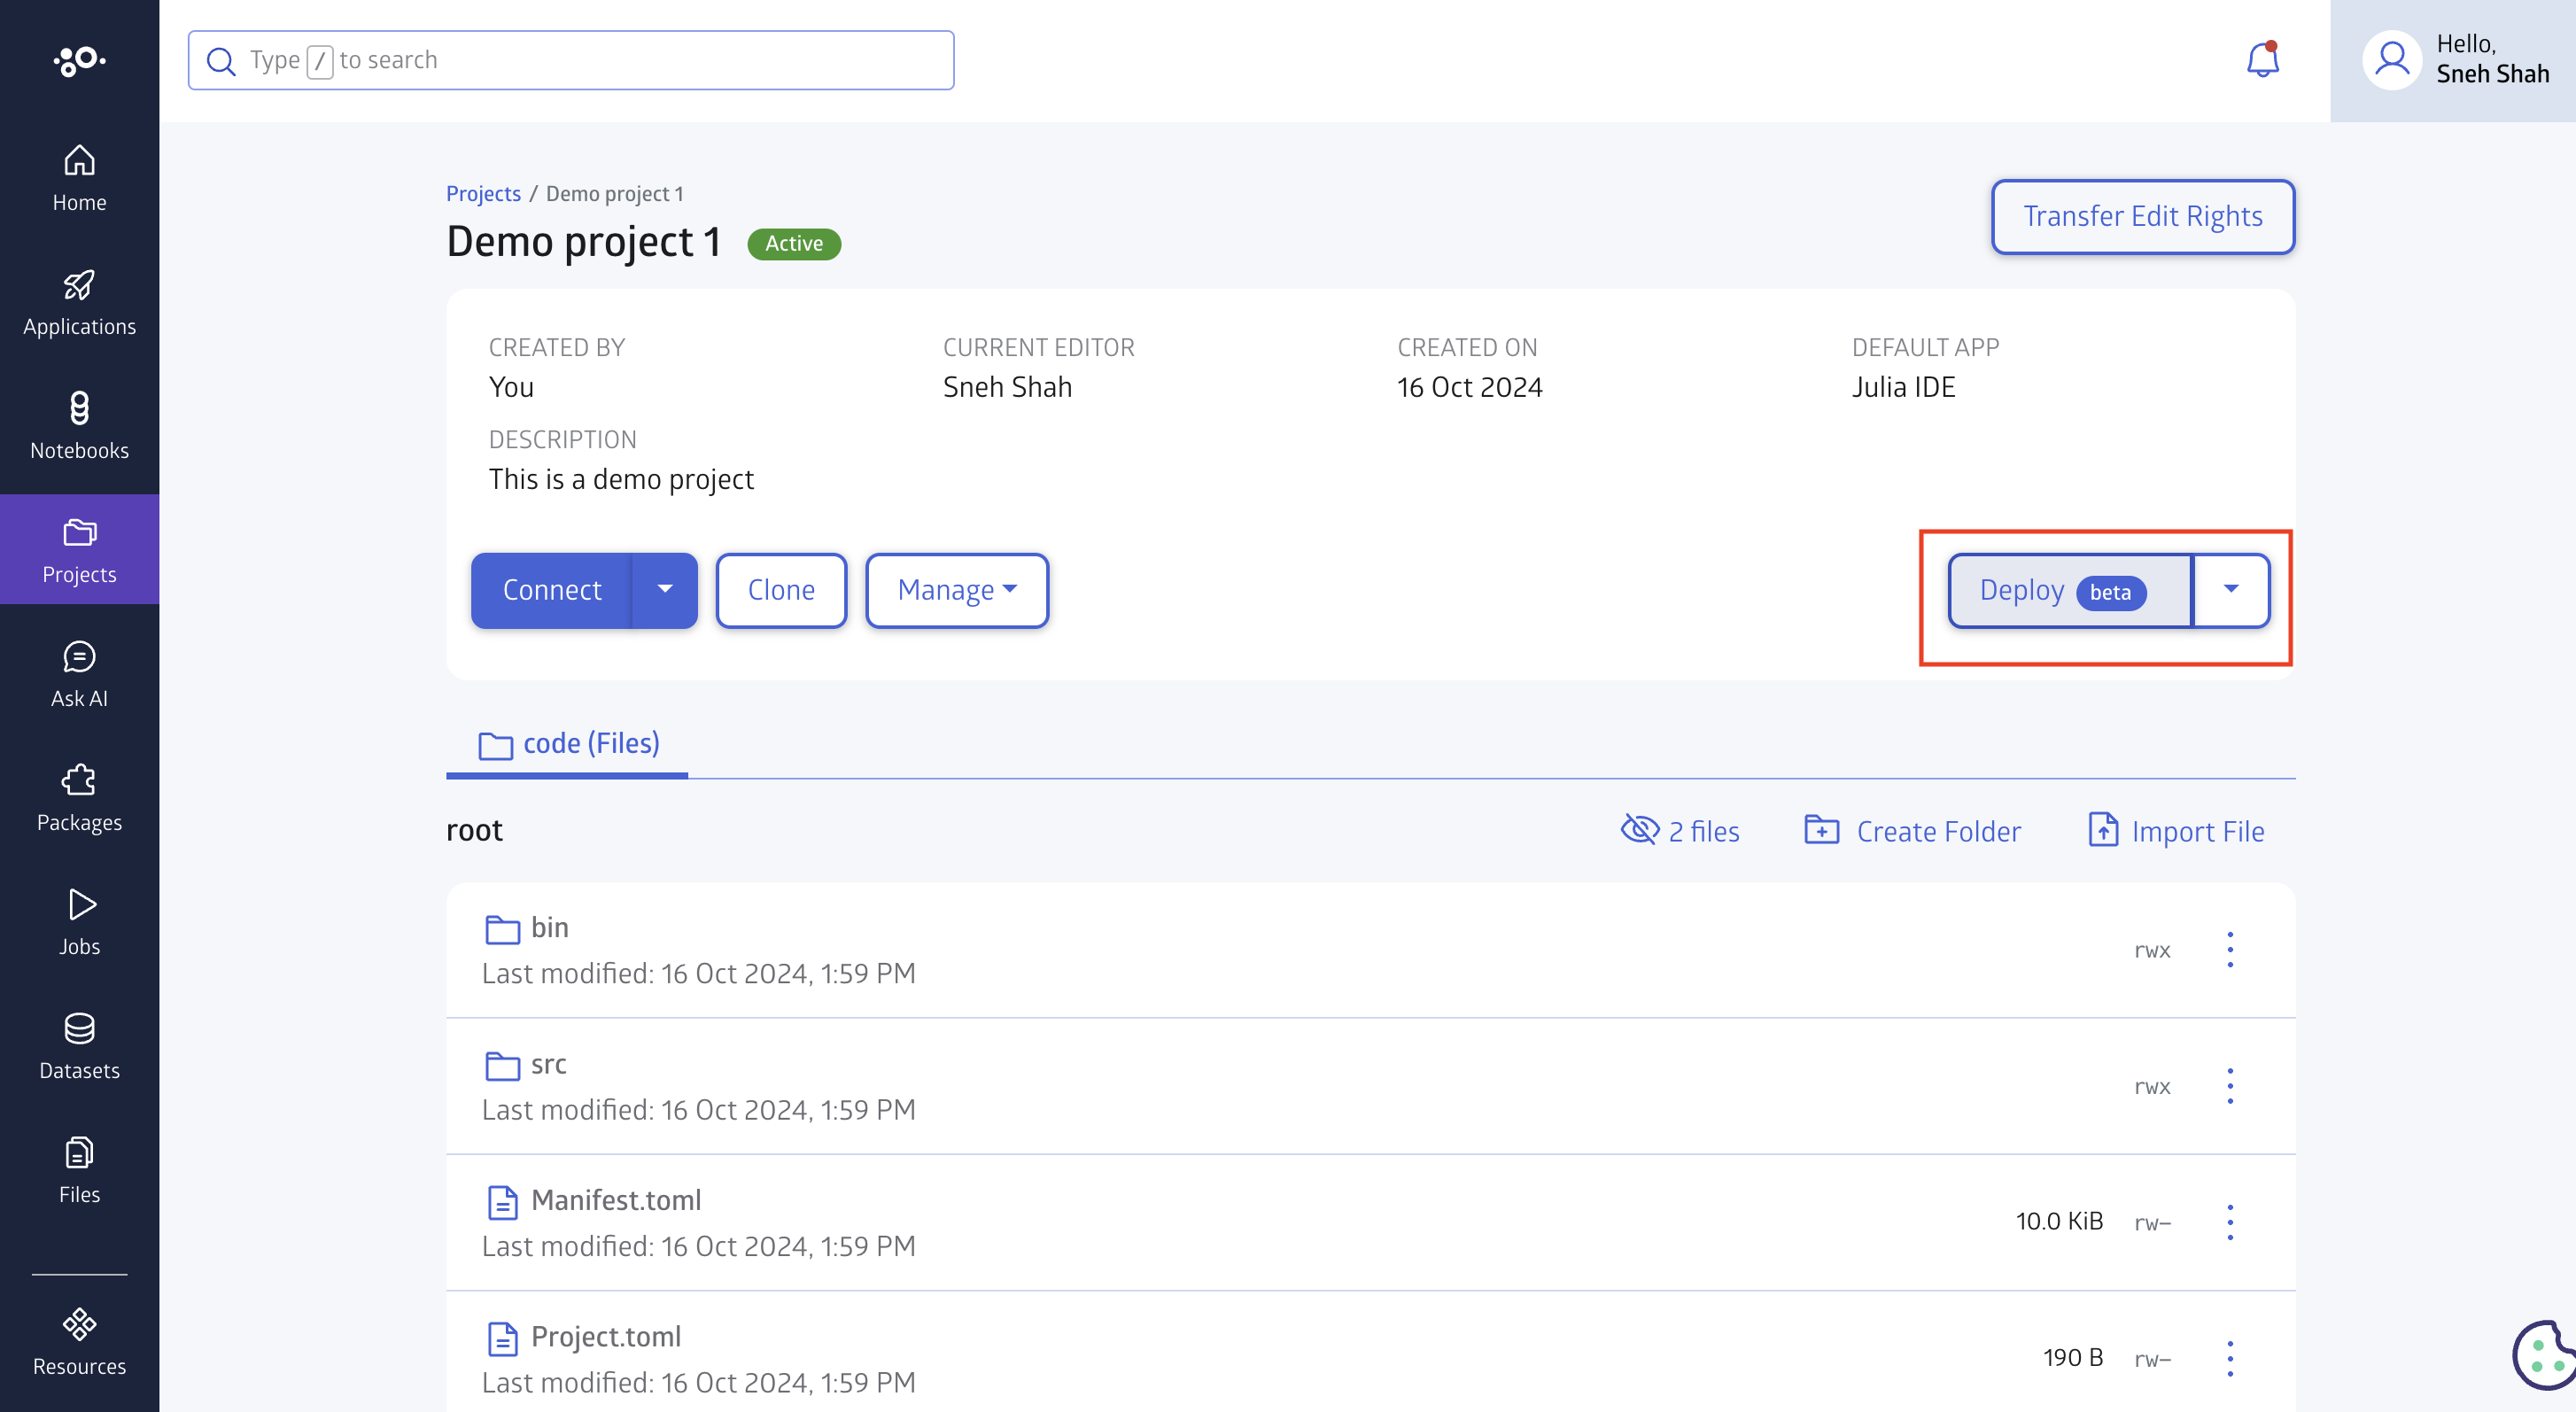Click the cookie preferences icon
The image size is (2576, 1412).
(x=2543, y=1355)
